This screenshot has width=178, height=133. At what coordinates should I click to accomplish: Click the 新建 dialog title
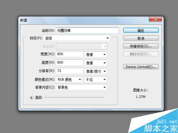pyautogui.click(x=23, y=20)
